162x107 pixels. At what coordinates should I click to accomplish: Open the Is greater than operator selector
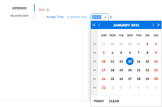pyautogui.click(x=77, y=17)
